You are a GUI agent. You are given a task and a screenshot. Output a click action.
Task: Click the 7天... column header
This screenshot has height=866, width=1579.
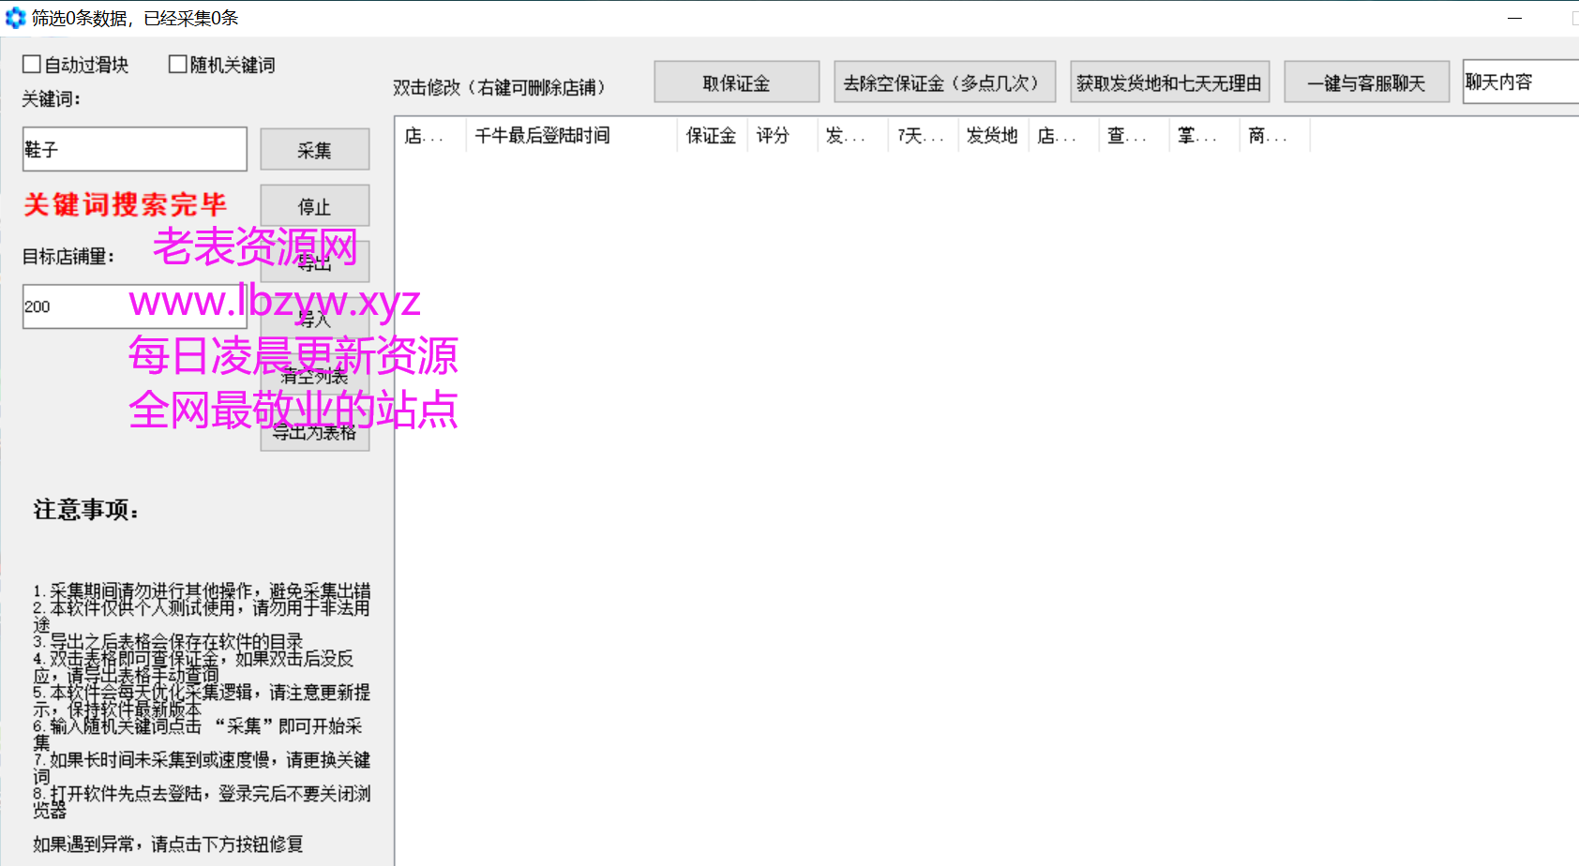point(922,136)
